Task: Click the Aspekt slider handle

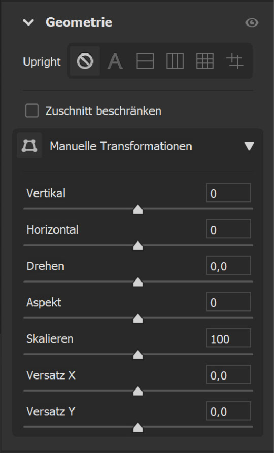Action: (x=138, y=318)
